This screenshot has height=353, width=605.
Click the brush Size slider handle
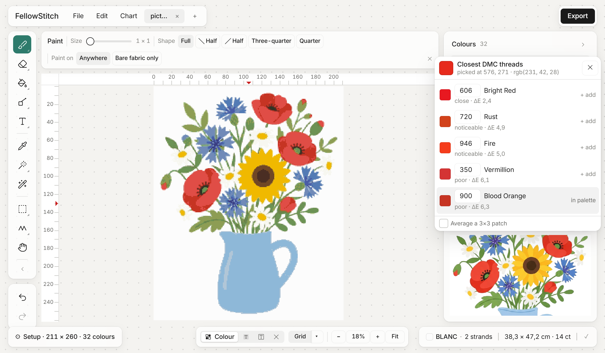click(90, 41)
